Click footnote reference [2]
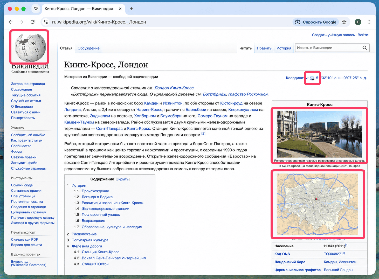 [203, 134]
